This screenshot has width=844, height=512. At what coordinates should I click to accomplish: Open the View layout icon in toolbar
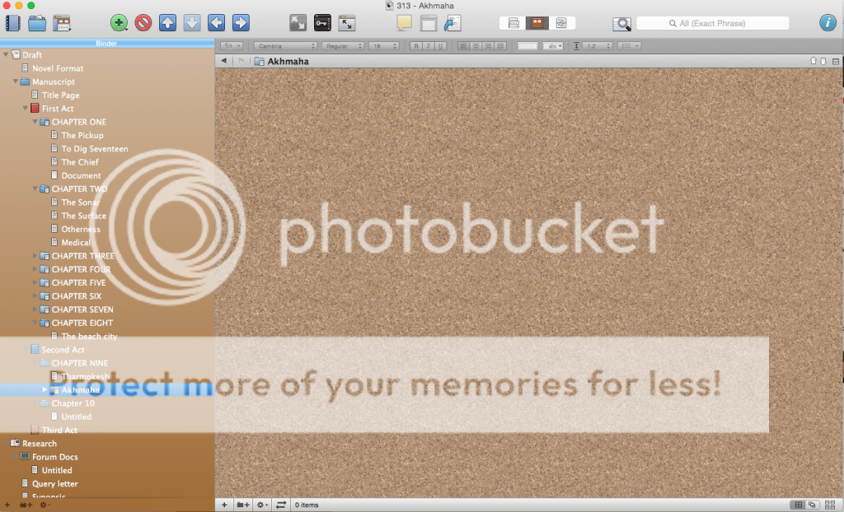tap(62, 23)
